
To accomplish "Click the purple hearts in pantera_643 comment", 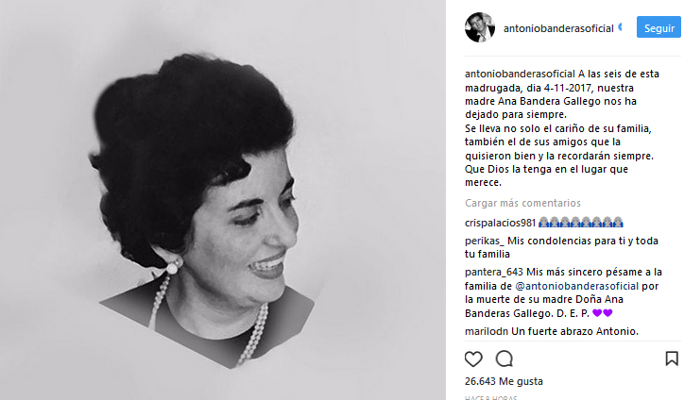I will tap(603, 313).
